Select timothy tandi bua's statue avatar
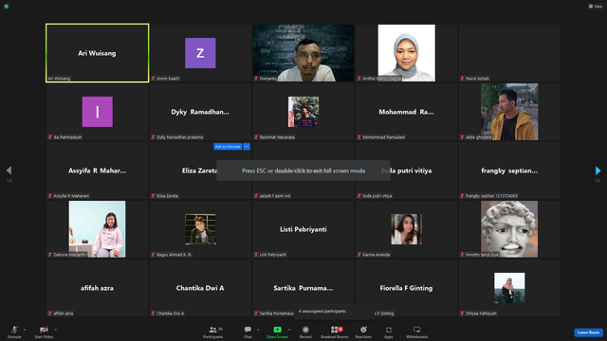The width and height of the screenshot is (607, 341). [509, 229]
